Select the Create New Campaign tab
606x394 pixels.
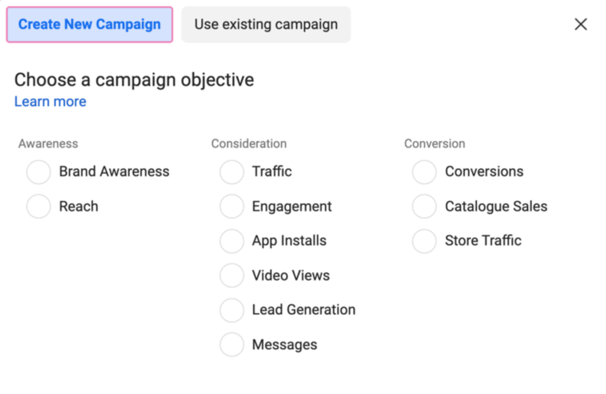tap(89, 24)
